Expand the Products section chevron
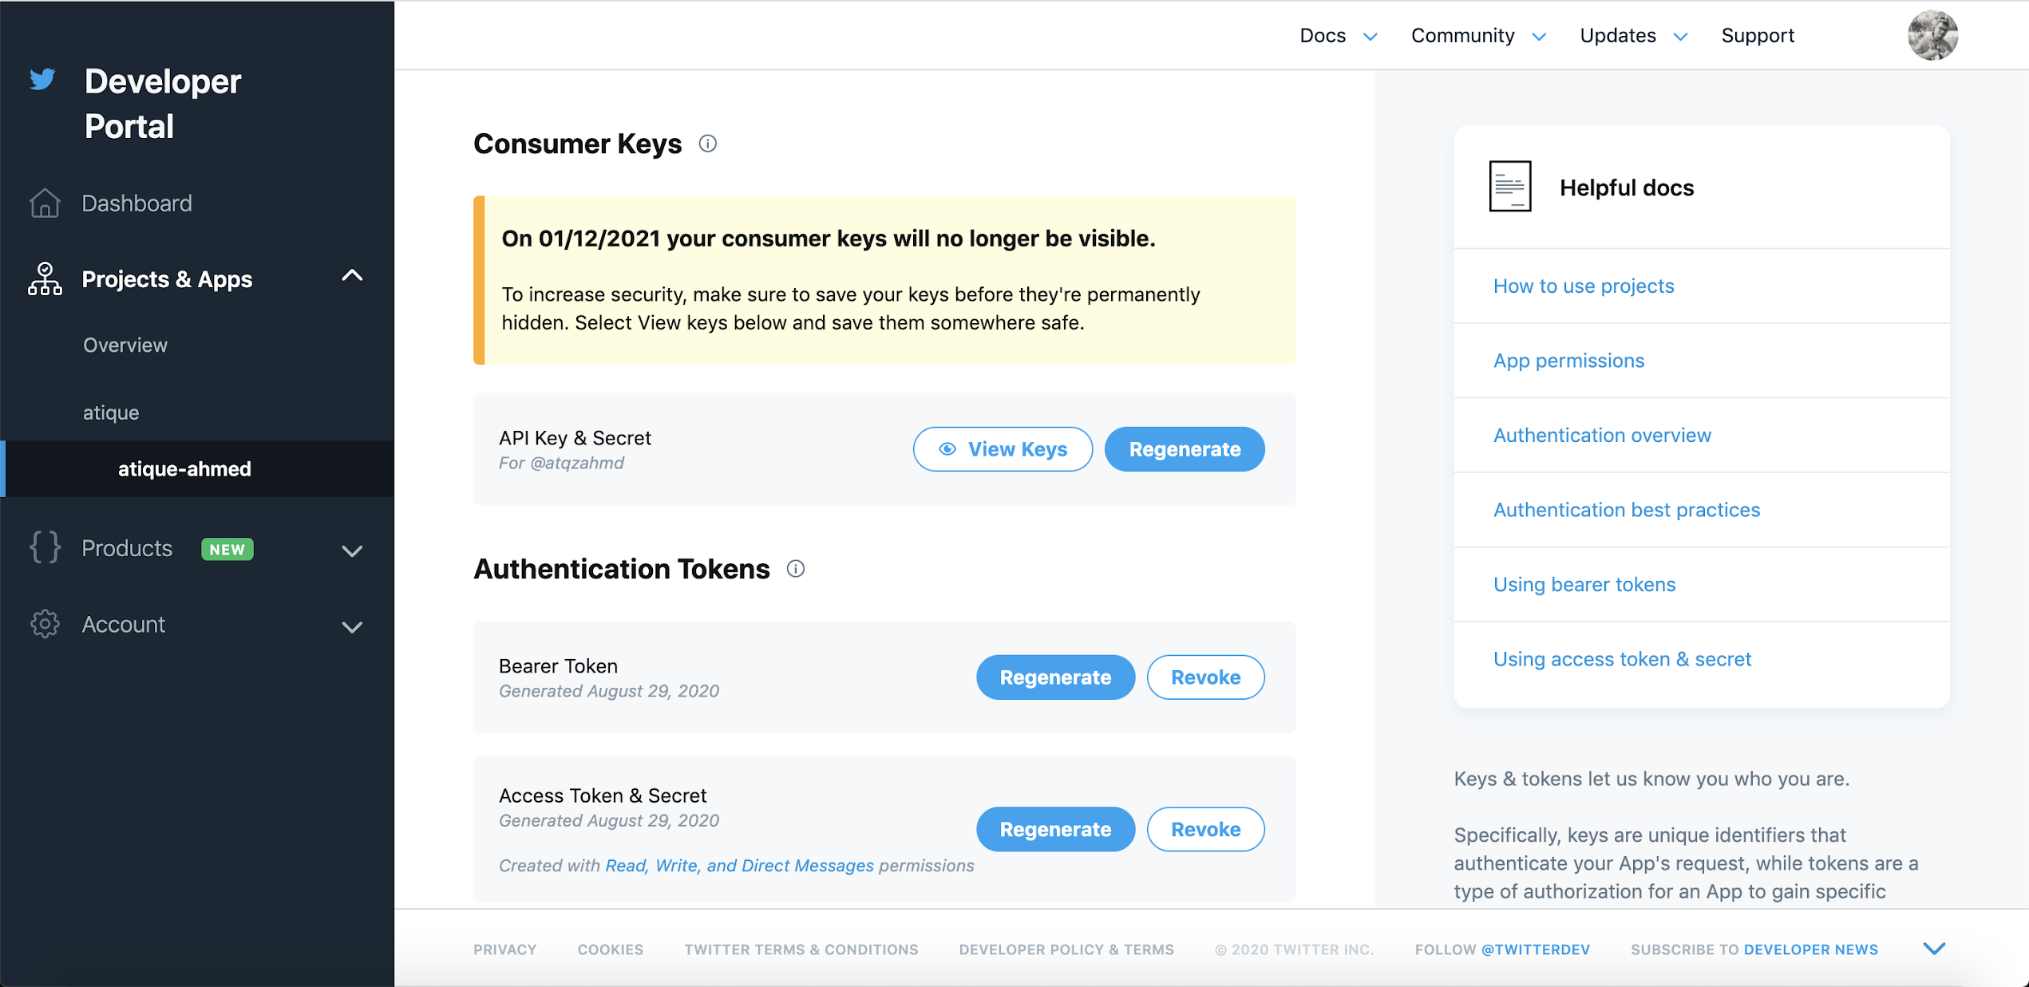The height and width of the screenshot is (987, 2029). 352,551
